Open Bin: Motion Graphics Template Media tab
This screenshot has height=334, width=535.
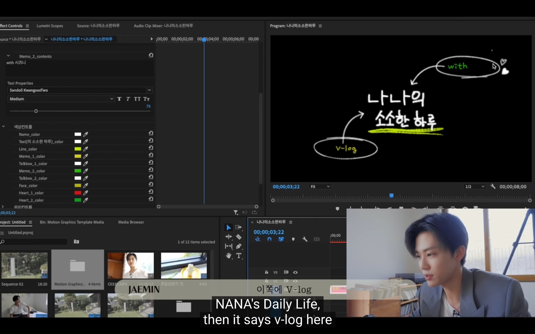[x=72, y=222]
